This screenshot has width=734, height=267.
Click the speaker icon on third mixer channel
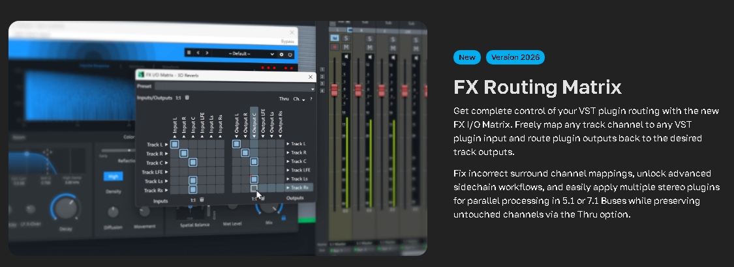393,57
